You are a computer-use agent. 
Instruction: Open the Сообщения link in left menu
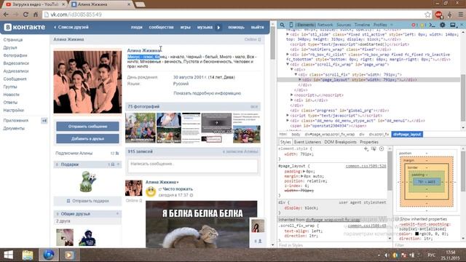click(x=15, y=79)
